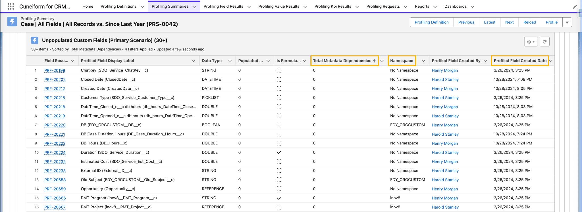Toggle Is Formula checkbox for Created Date row
The width and height of the screenshot is (582, 212).
279,89
